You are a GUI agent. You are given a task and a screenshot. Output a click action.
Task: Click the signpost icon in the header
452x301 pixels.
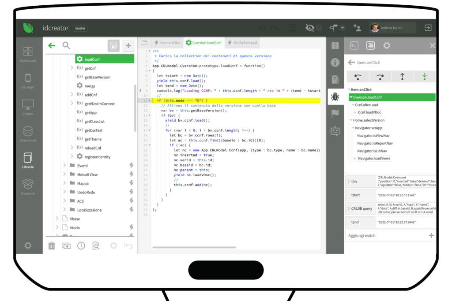(x=334, y=28)
